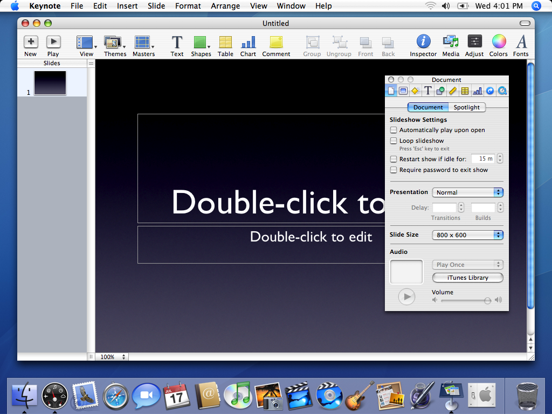552x414 pixels.
Task: Click the audio drop well
Action: pos(406,272)
